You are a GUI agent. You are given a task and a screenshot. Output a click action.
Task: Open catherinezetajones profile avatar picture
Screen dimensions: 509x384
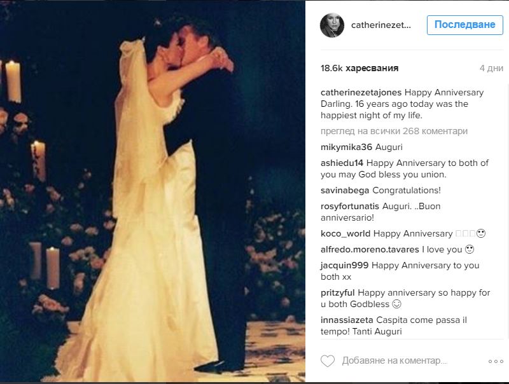tap(332, 25)
